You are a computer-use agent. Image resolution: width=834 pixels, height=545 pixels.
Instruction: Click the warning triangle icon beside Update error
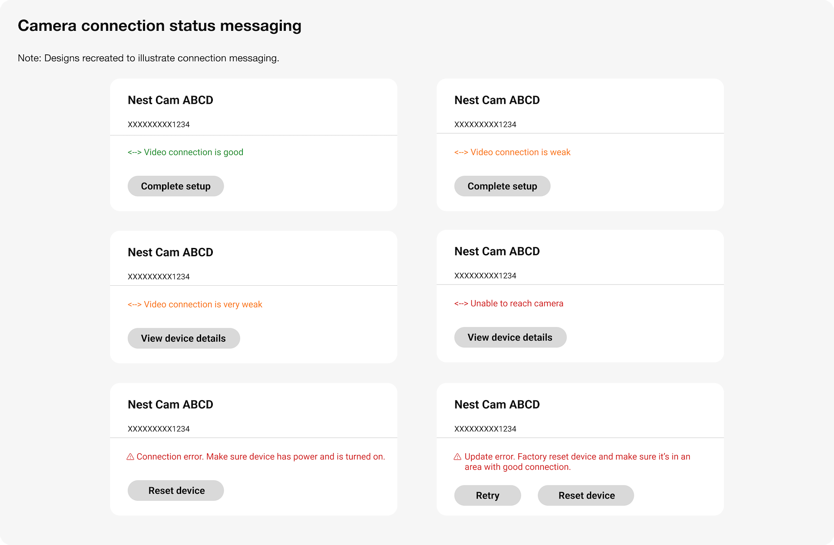pyautogui.click(x=457, y=457)
